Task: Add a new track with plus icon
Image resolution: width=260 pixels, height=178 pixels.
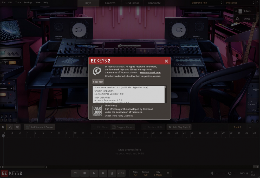Action: tap(250, 127)
